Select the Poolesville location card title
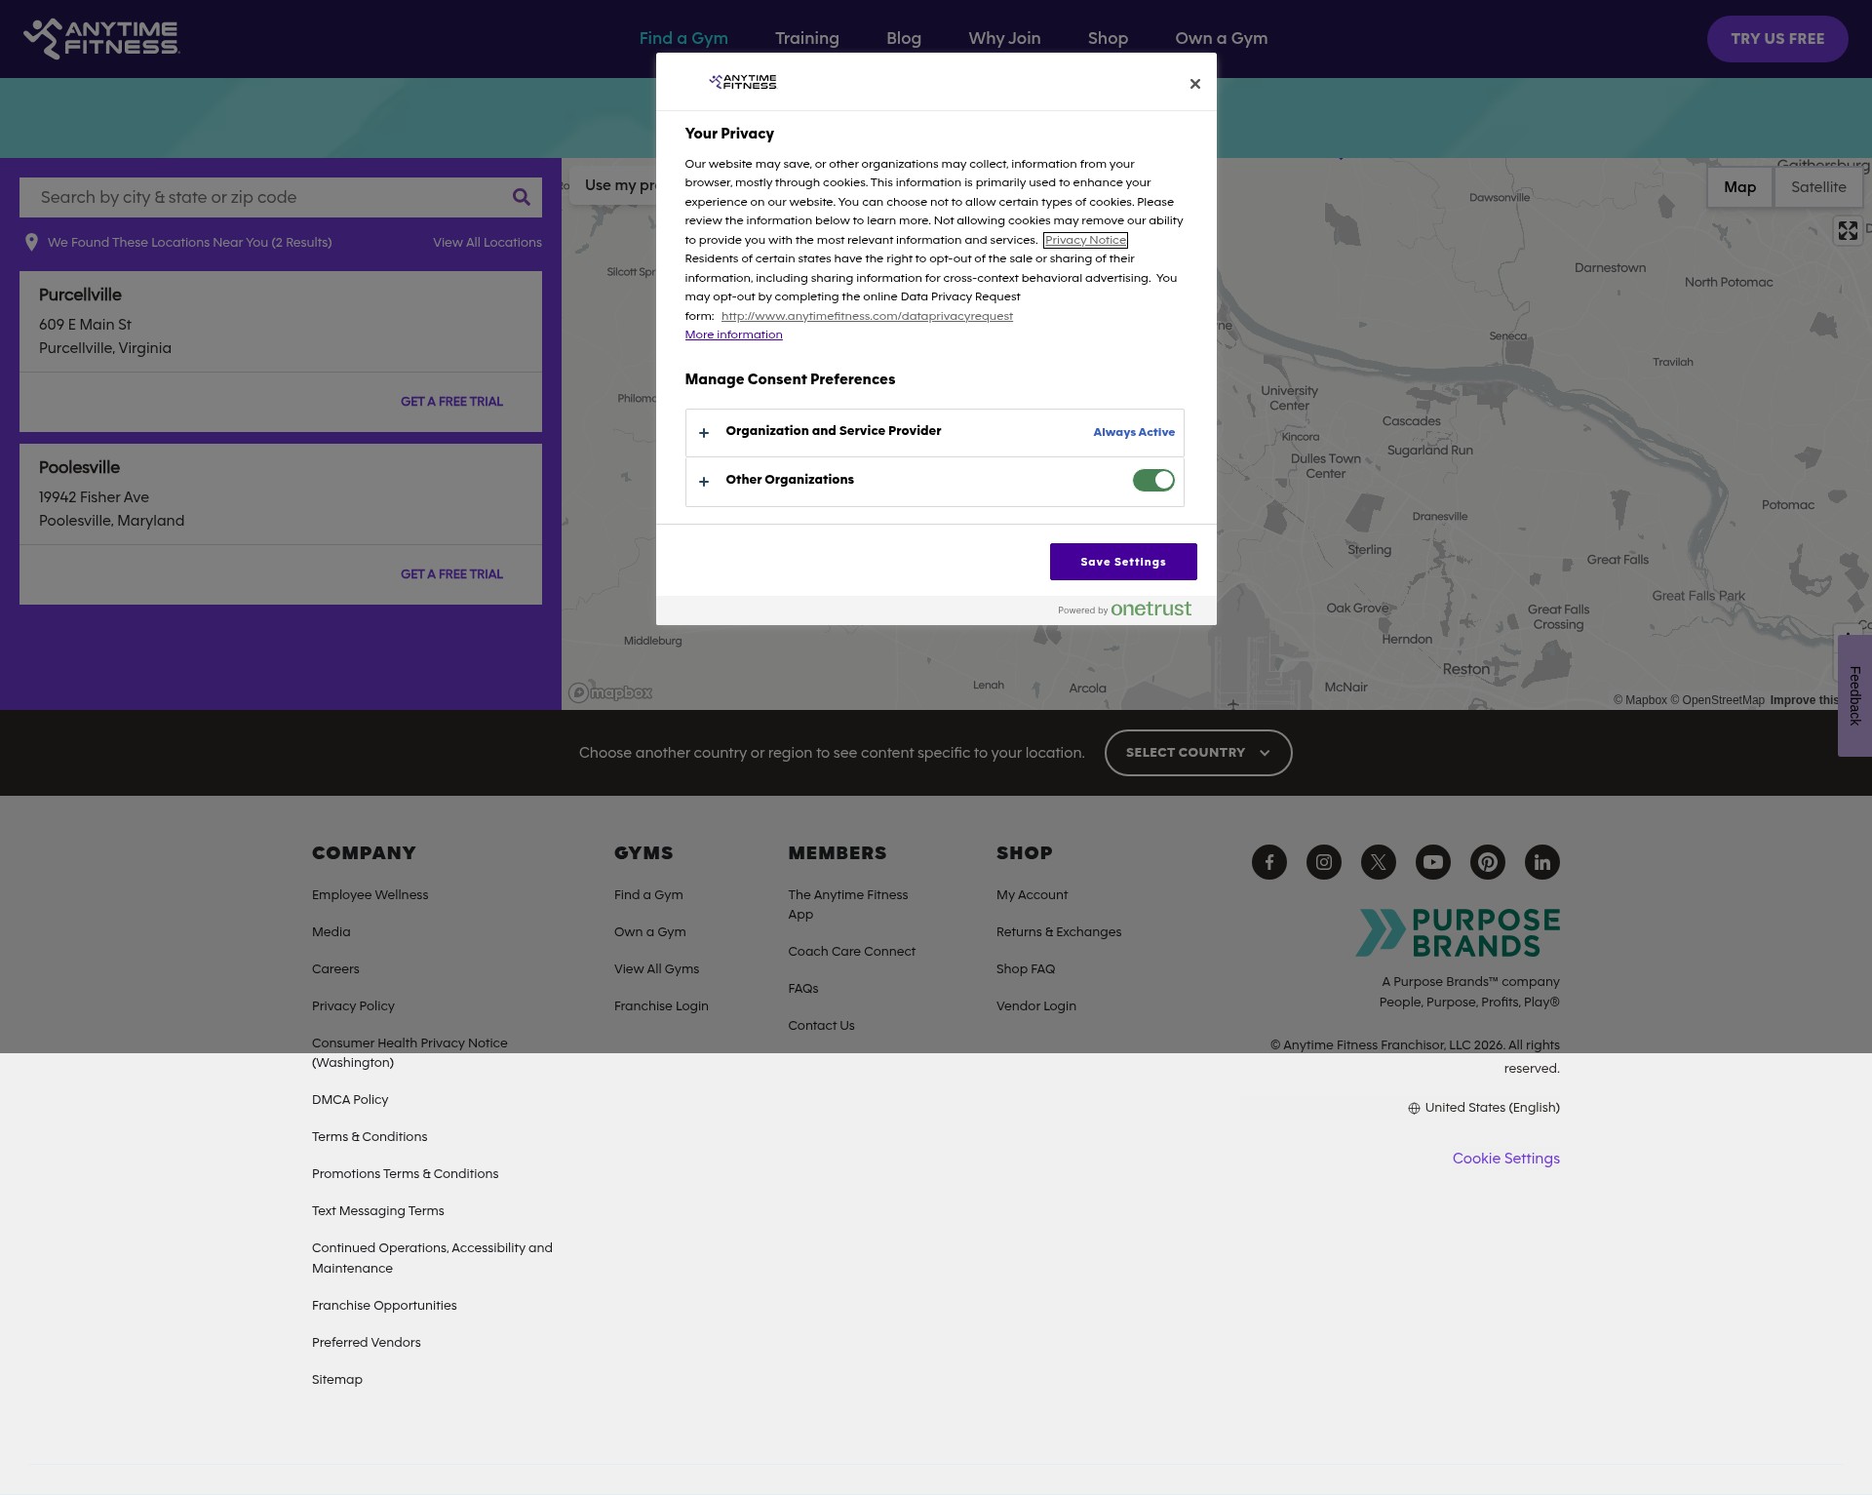This screenshot has width=1872, height=1495. (79, 467)
